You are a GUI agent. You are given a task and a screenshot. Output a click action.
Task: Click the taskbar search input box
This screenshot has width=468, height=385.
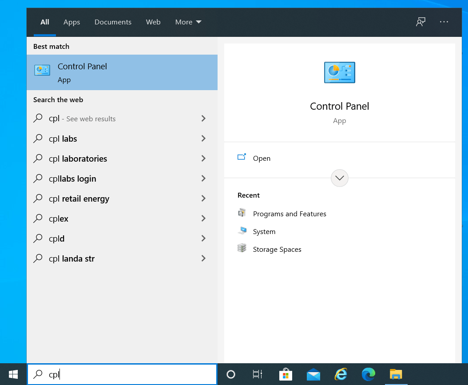pos(129,374)
